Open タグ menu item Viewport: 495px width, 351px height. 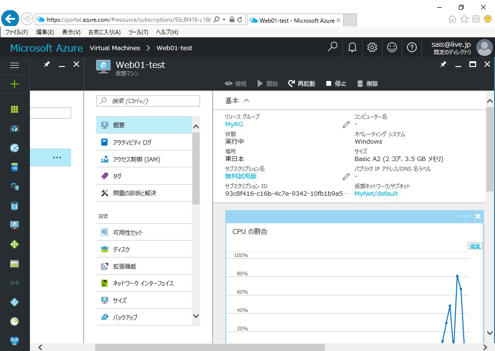[x=144, y=176]
